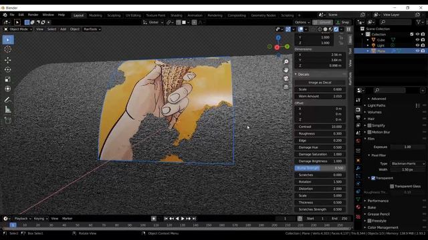Adjust the Worn Amount slider
Image resolution: width=428 pixels, height=240 pixels.
click(320, 96)
